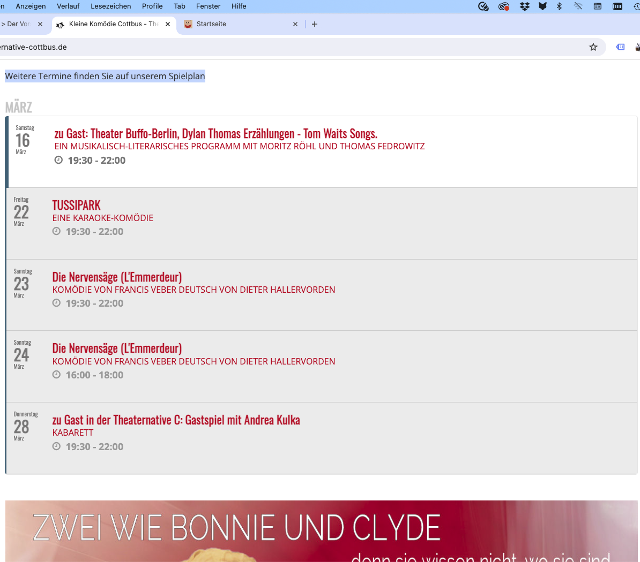Click the fox head menu bar icon
This screenshot has width=640, height=562.
point(542,6)
